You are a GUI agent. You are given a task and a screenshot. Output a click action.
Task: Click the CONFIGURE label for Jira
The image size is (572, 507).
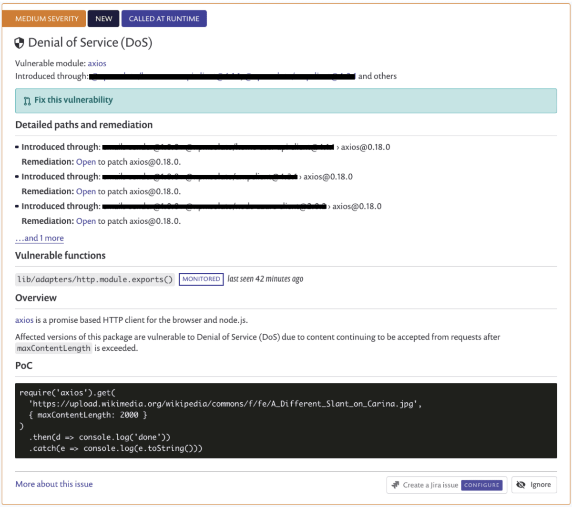point(481,485)
